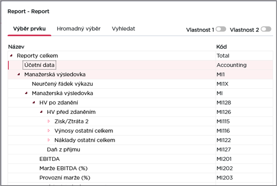Image resolution: width=277 pixels, height=186 pixels.
Task: Collapse Manažerská výsledovka node with code MI
Action: coord(26,93)
